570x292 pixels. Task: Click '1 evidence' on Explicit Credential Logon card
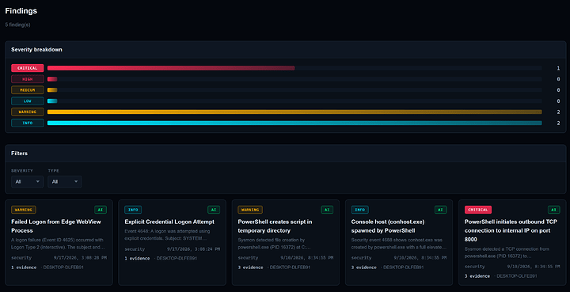point(137,259)
